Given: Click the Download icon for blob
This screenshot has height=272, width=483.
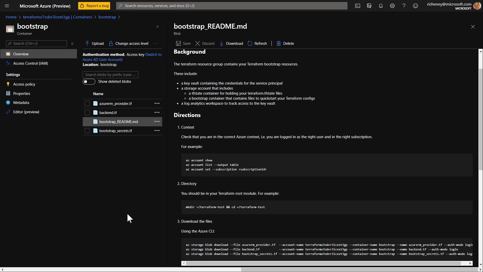Looking at the screenshot, I should tap(222, 43).
